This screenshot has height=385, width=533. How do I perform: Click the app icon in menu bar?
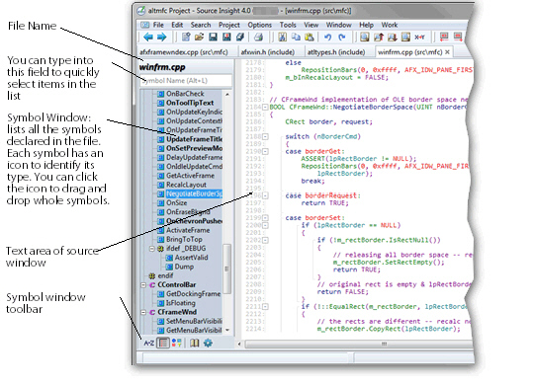pos(145,25)
